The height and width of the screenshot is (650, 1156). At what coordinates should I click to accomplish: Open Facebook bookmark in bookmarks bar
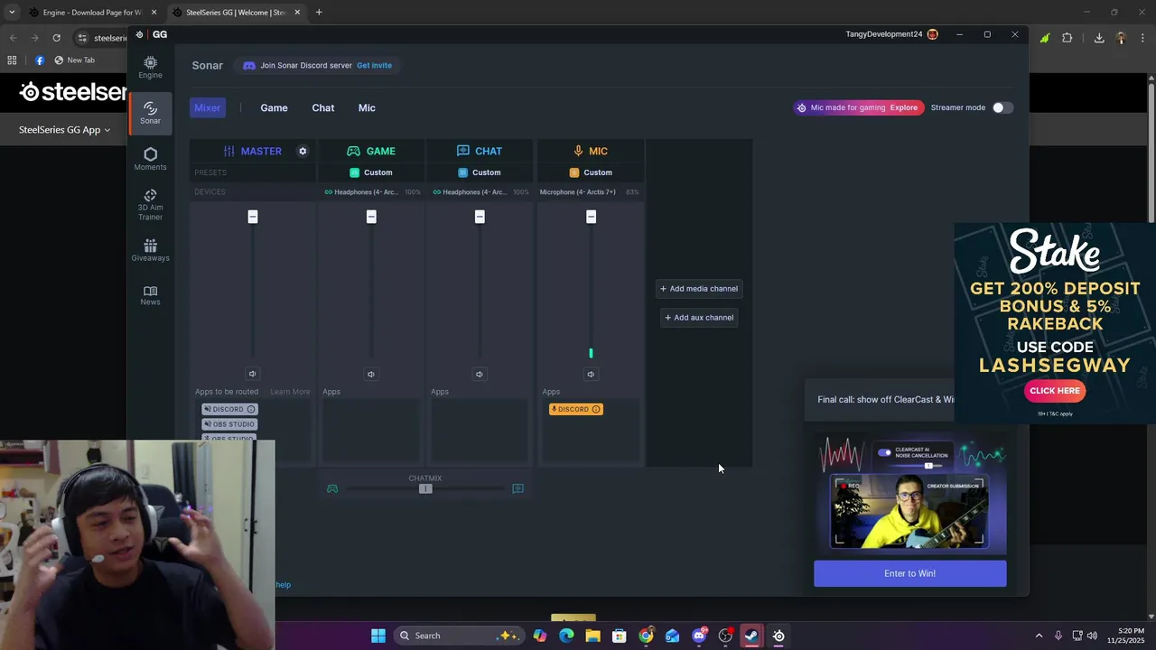coord(39,60)
